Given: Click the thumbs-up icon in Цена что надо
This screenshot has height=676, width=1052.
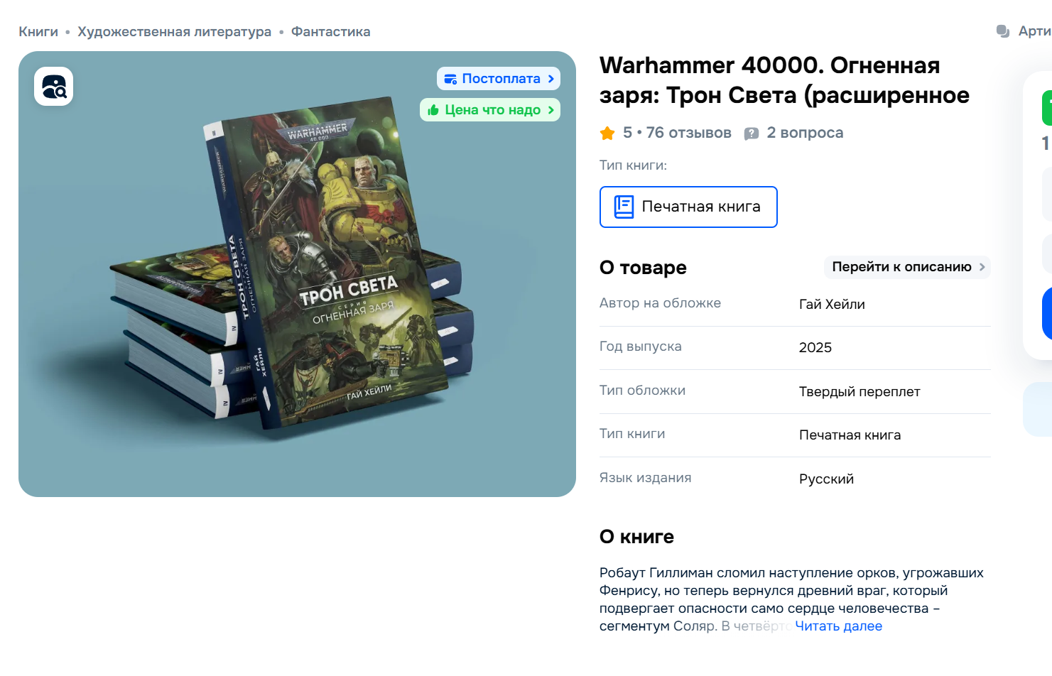Looking at the screenshot, I should pos(433,110).
